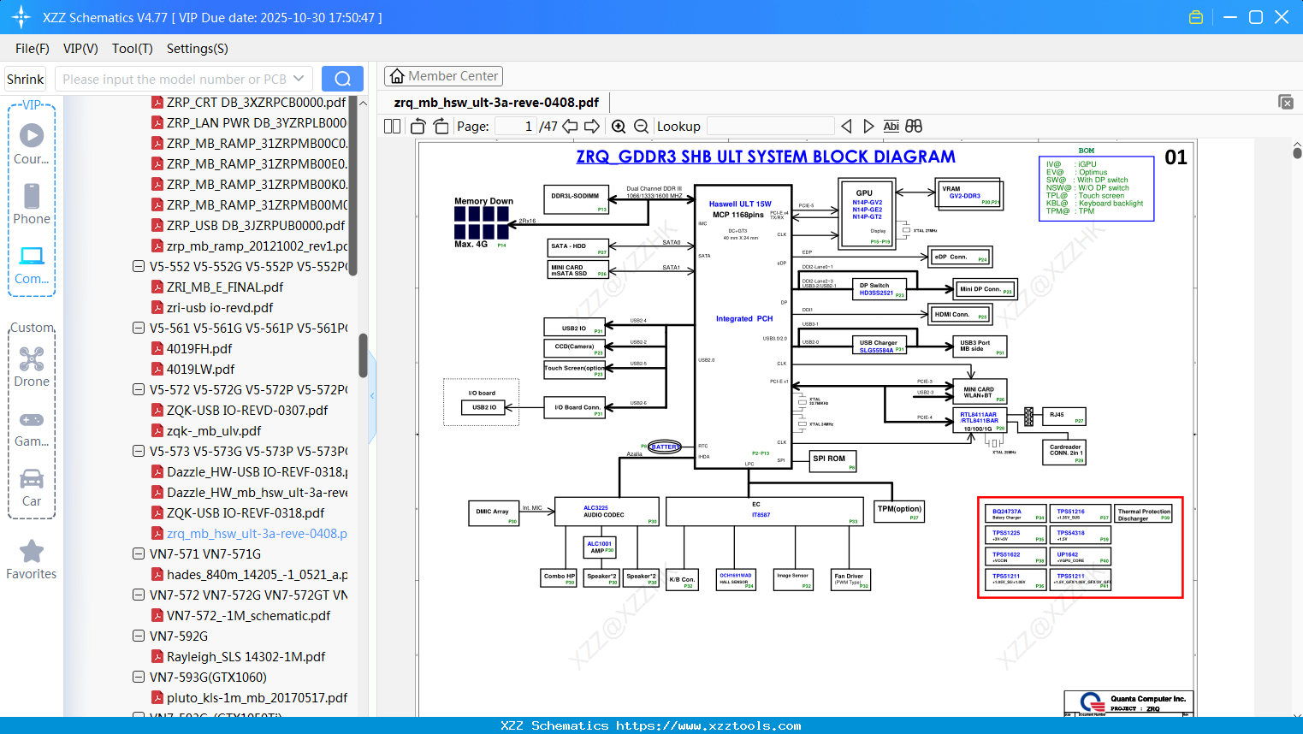Viewport: 1303px width, 734px height.
Task: Collapse the V5-561 V5-561G model folder
Action: [x=139, y=329]
